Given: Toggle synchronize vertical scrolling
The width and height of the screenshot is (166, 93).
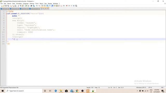Looking at the screenshot, I should click(42, 6).
